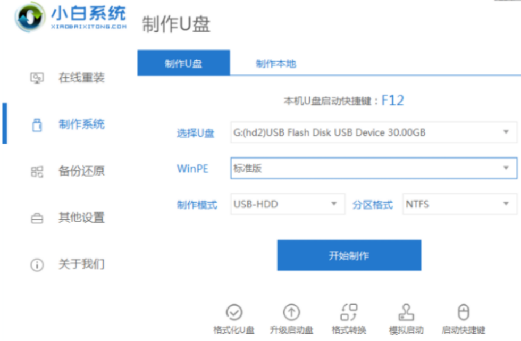Click the WinPE dropdown arrow
This screenshot has height=341, width=521.
click(506, 168)
